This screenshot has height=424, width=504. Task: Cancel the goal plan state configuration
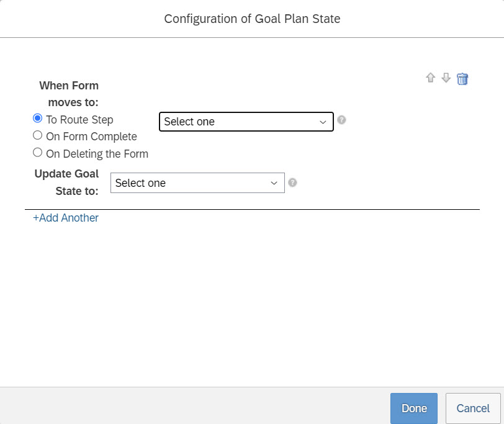[473, 408]
